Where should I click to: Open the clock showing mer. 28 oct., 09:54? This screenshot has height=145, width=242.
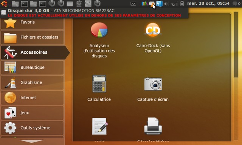click(208, 3)
